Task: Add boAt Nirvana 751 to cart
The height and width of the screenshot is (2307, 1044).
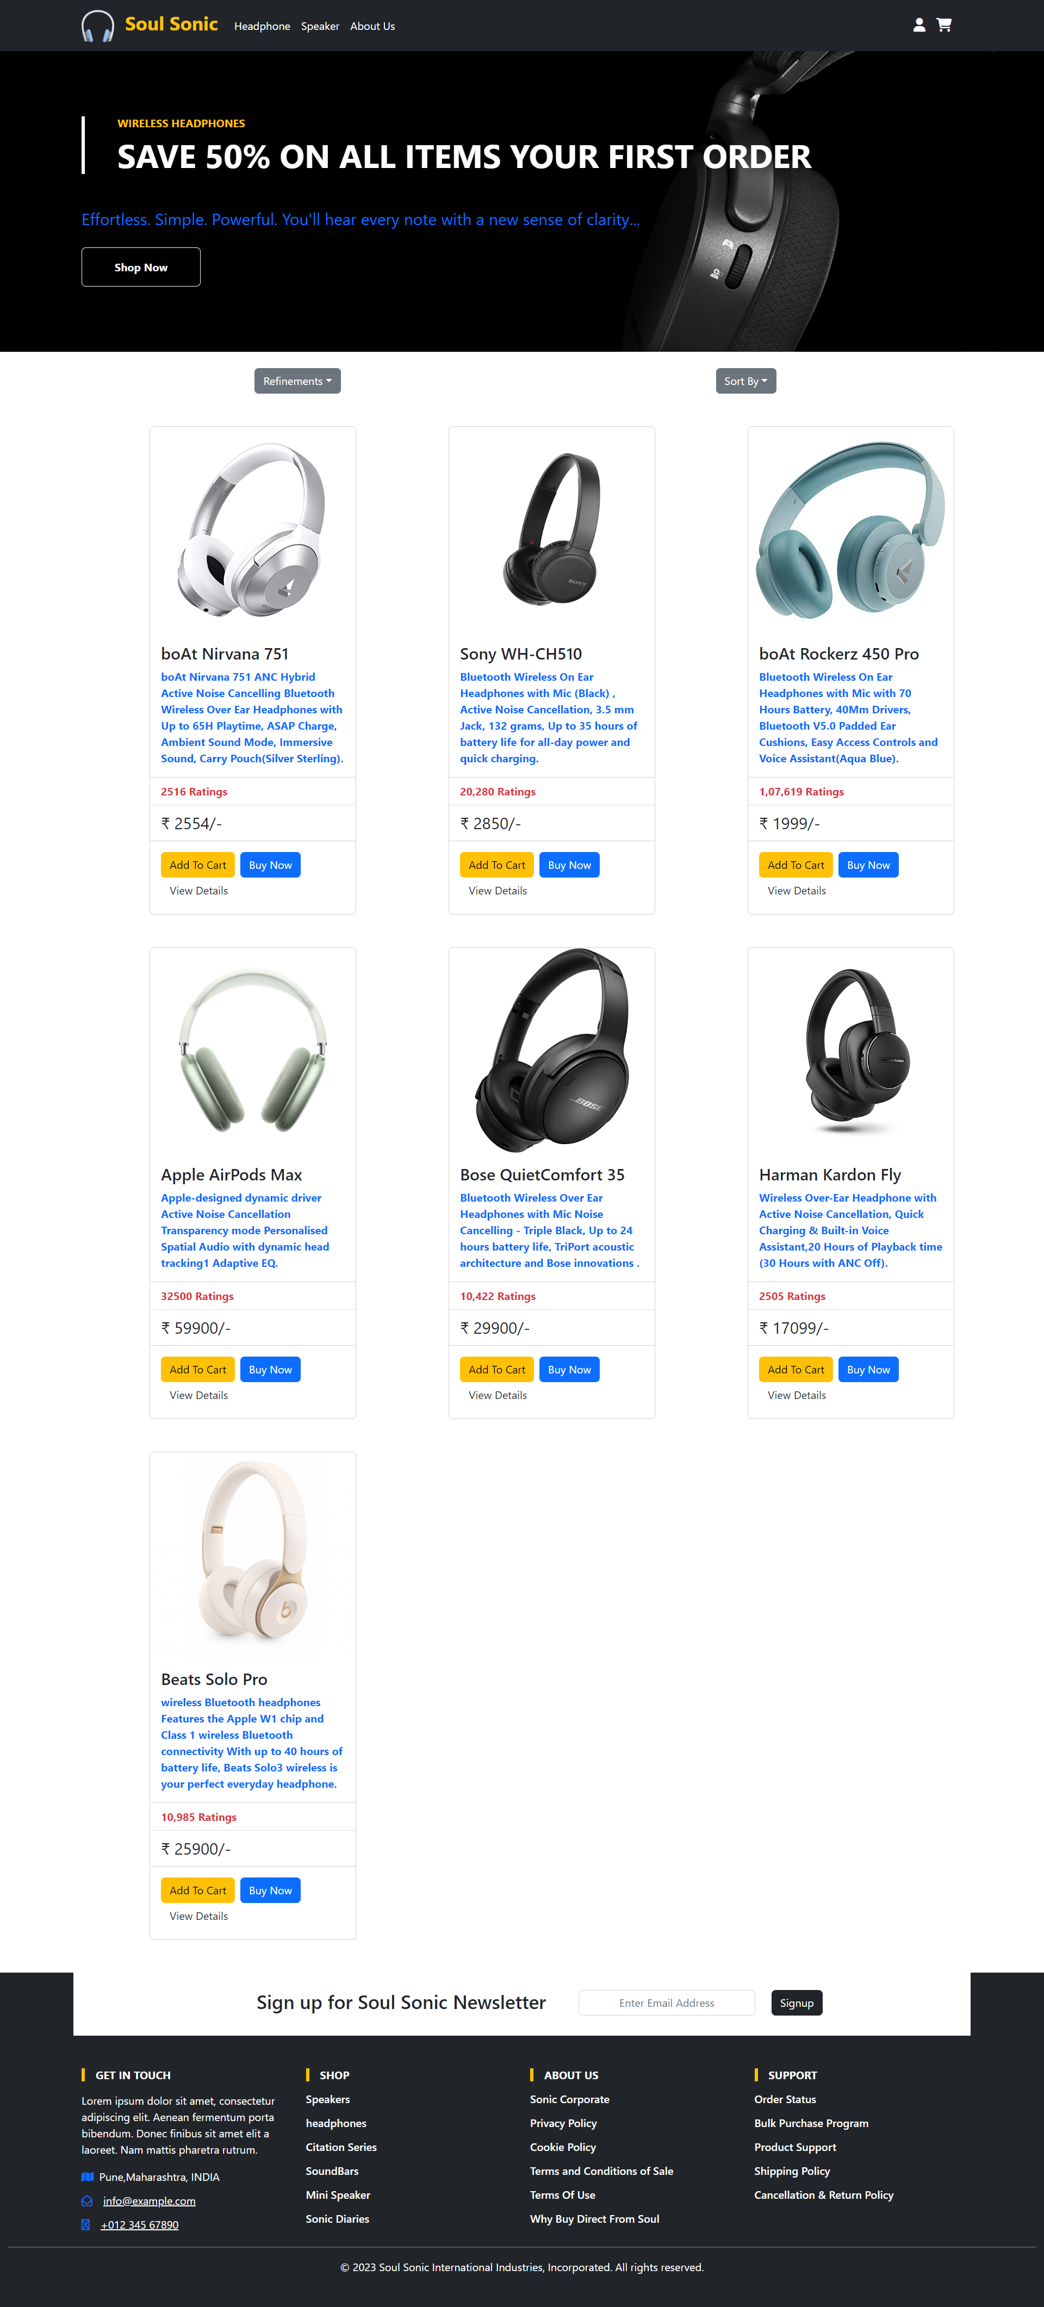Action: [198, 865]
